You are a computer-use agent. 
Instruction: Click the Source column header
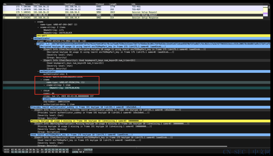[x=48, y=4]
